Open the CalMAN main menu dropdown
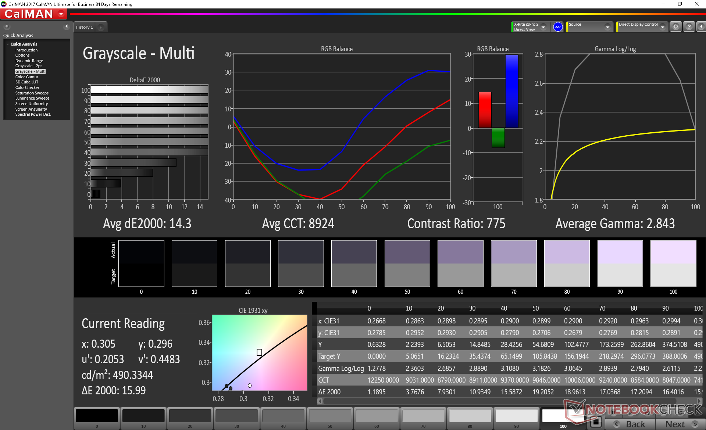The image size is (706, 430). [61, 14]
